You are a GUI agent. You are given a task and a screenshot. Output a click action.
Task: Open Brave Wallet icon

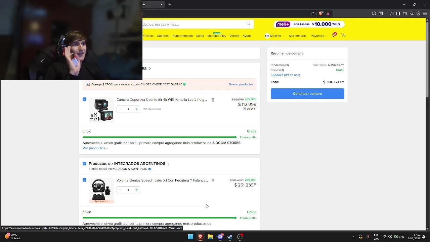(405, 13)
